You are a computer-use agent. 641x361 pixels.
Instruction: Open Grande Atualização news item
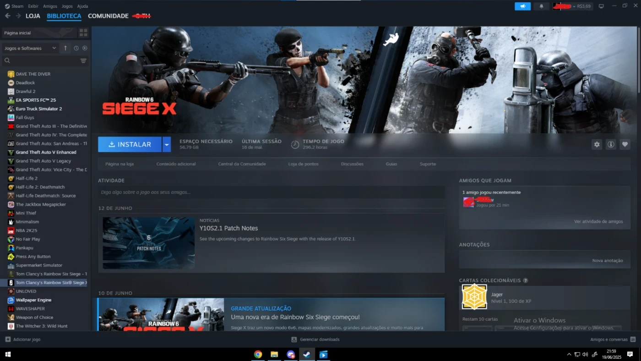271,315
